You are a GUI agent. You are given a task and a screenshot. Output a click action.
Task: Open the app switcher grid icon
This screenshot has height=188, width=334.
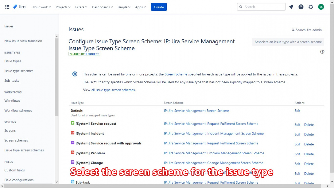pos(7,7)
